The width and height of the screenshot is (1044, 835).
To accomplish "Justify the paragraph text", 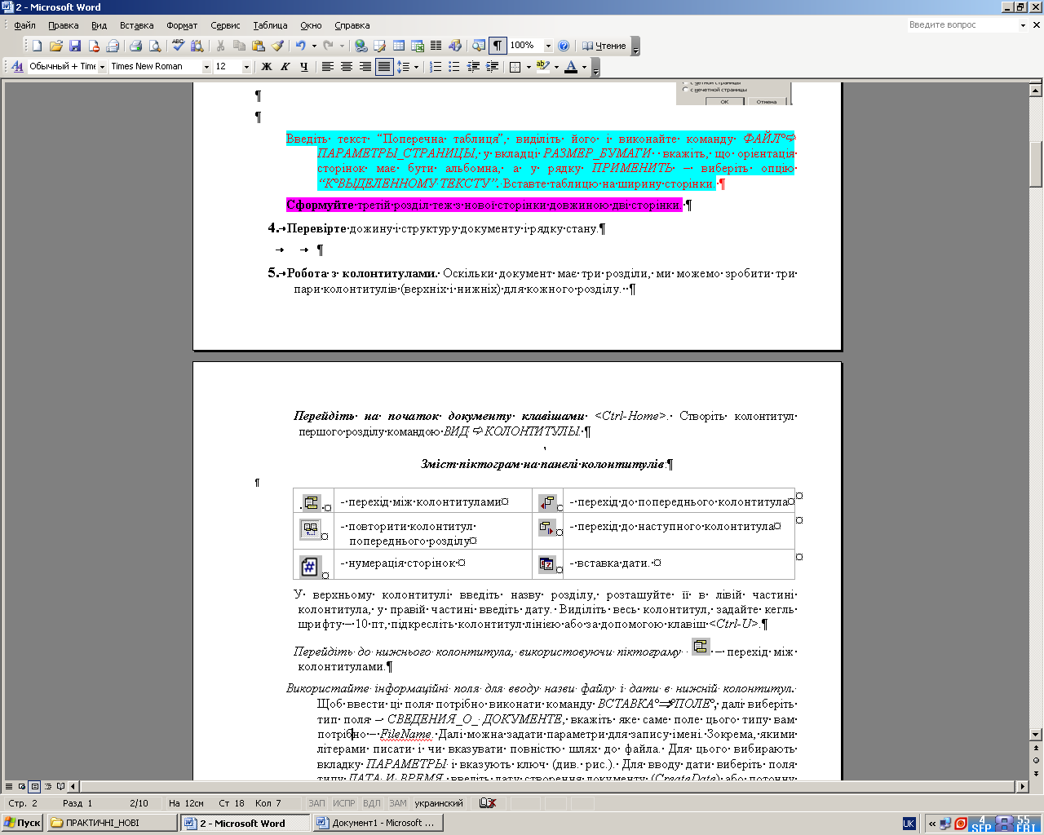I will 383,66.
